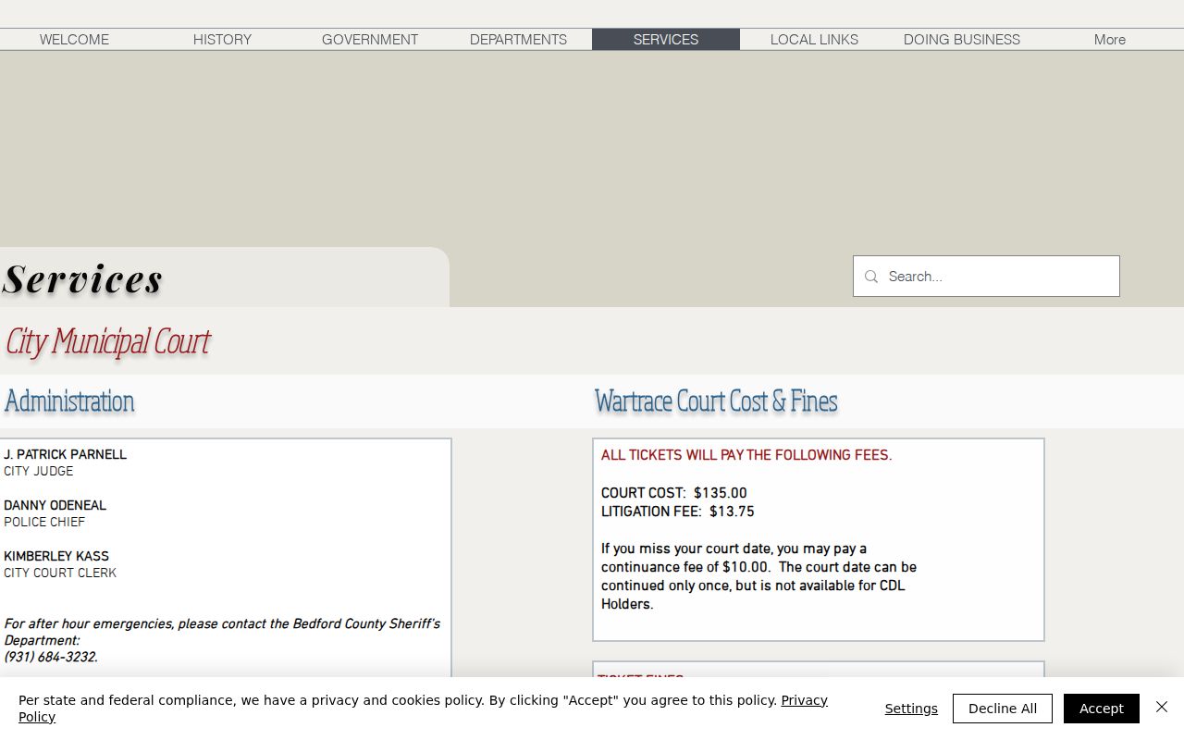This screenshot has height=740, width=1184.
Task: Click the sheriff's phone number (931) 684-3232
Action: 51,658
